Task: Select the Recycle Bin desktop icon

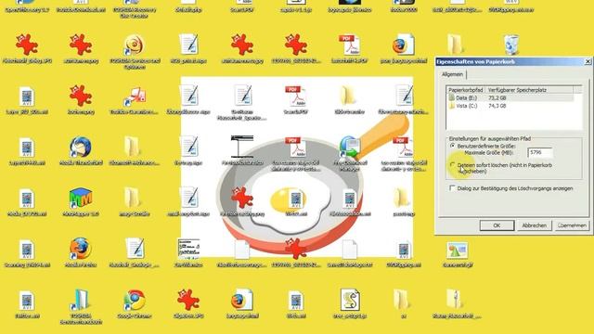Action: 511,45
